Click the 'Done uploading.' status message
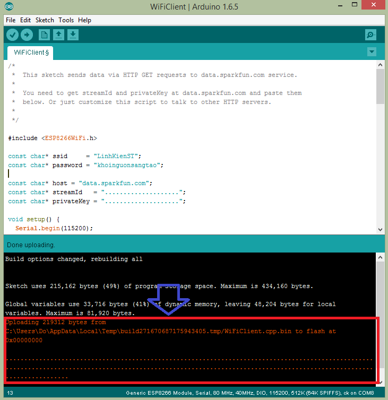 31,245
